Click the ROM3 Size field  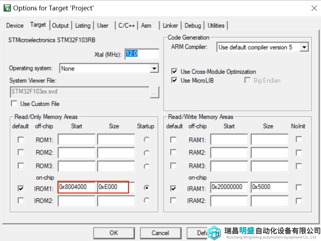116,166
